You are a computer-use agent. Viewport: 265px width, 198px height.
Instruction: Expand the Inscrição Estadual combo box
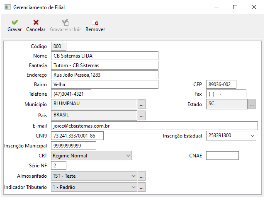click(x=253, y=136)
